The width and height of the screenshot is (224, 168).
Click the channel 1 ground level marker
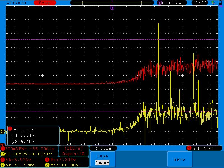[x=3, y=145]
